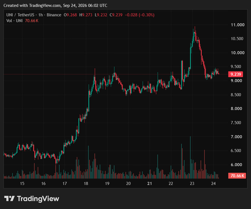Click the UNI / TetherUS symbol title

(20, 15)
